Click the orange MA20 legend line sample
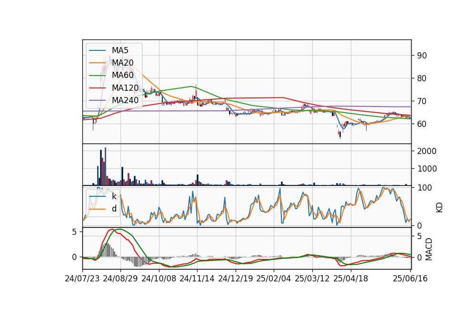This screenshot has width=457, height=328. click(97, 63)
